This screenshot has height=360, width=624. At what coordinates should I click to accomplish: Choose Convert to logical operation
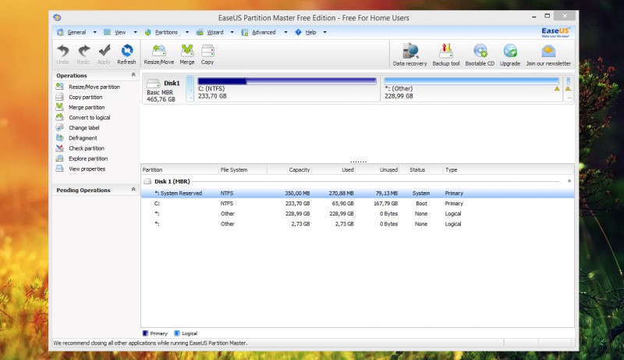[89, 117]
